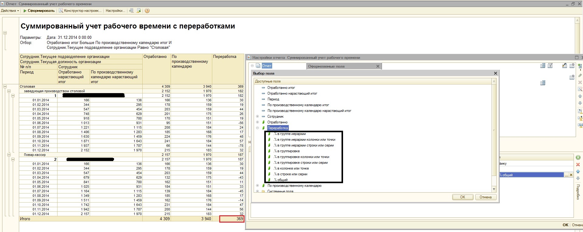Click the help question mark icon
The image size is (583, 232).
pos(147,11)
